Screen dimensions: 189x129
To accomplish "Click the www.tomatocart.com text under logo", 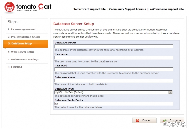I will pos(27,10).
